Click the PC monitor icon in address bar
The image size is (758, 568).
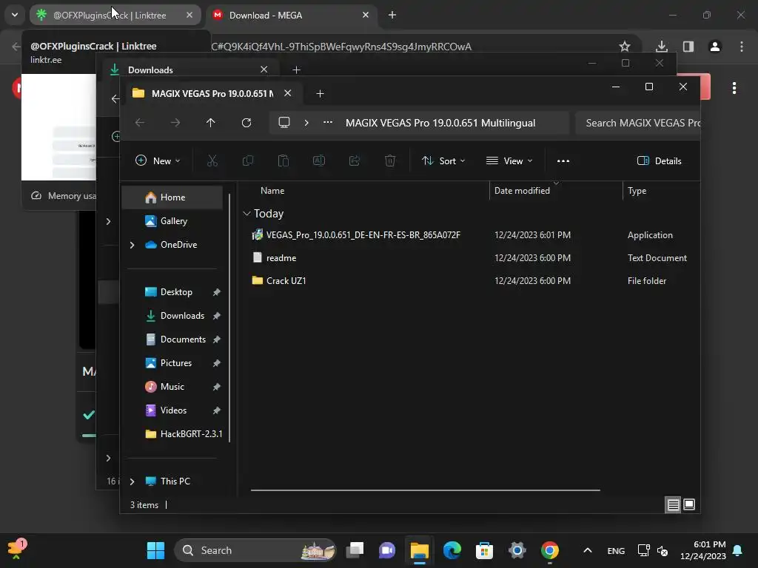[x=284, y=123]
